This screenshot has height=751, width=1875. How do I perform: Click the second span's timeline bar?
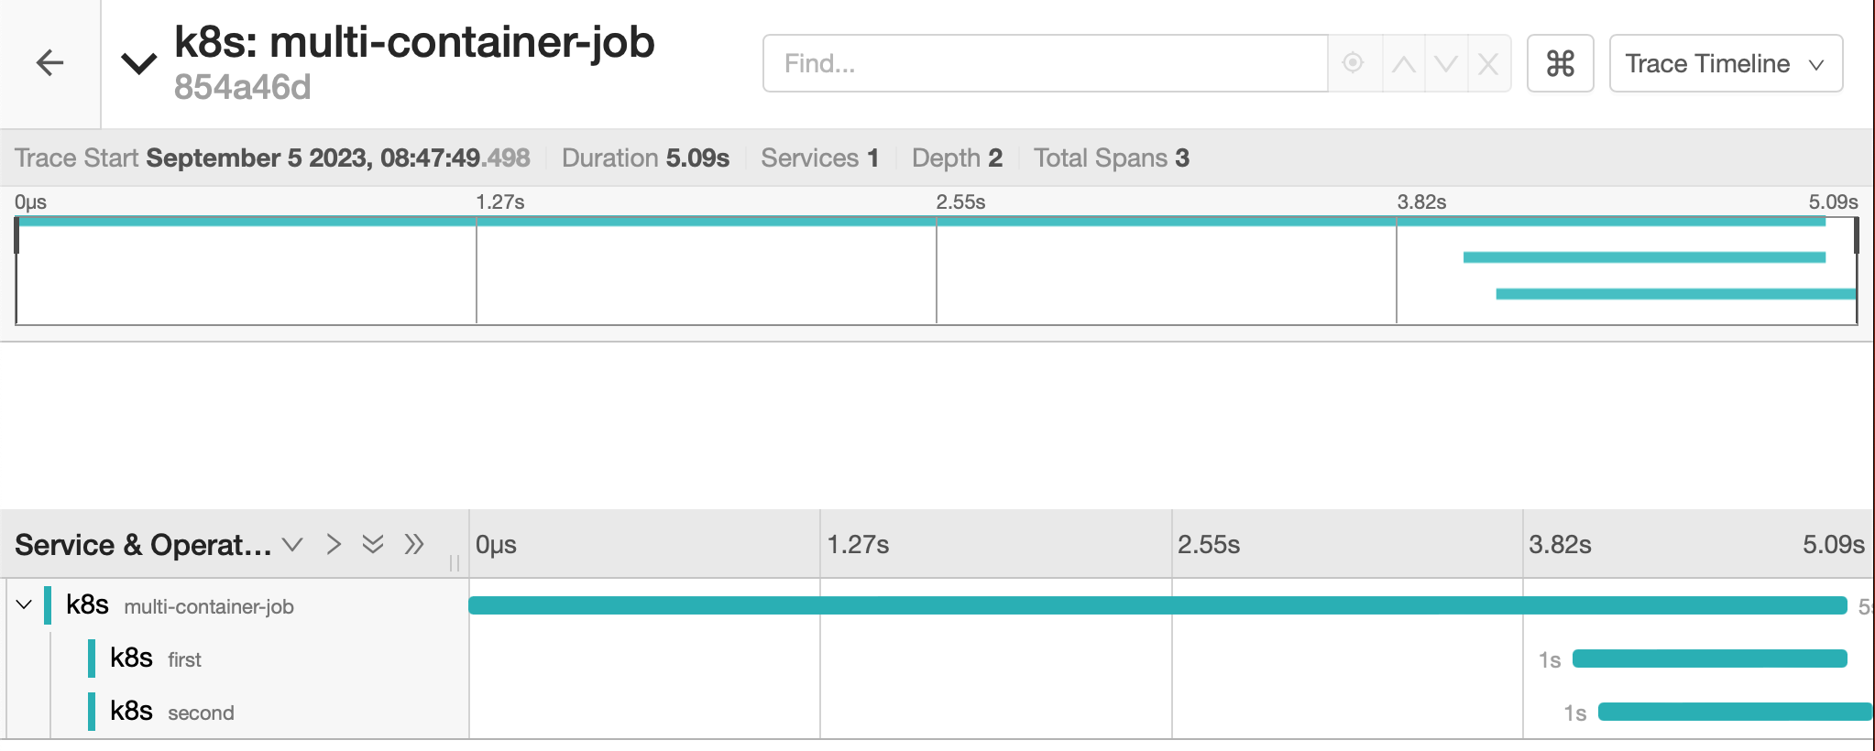coord(1735,712)
